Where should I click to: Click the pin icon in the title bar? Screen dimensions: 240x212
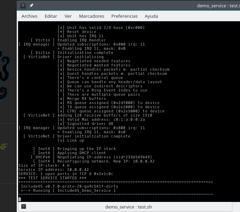[x=31, y=6]
